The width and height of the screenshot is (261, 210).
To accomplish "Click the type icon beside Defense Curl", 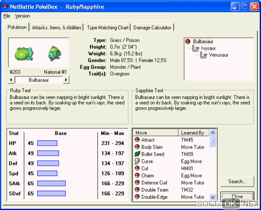I will 137,183.
